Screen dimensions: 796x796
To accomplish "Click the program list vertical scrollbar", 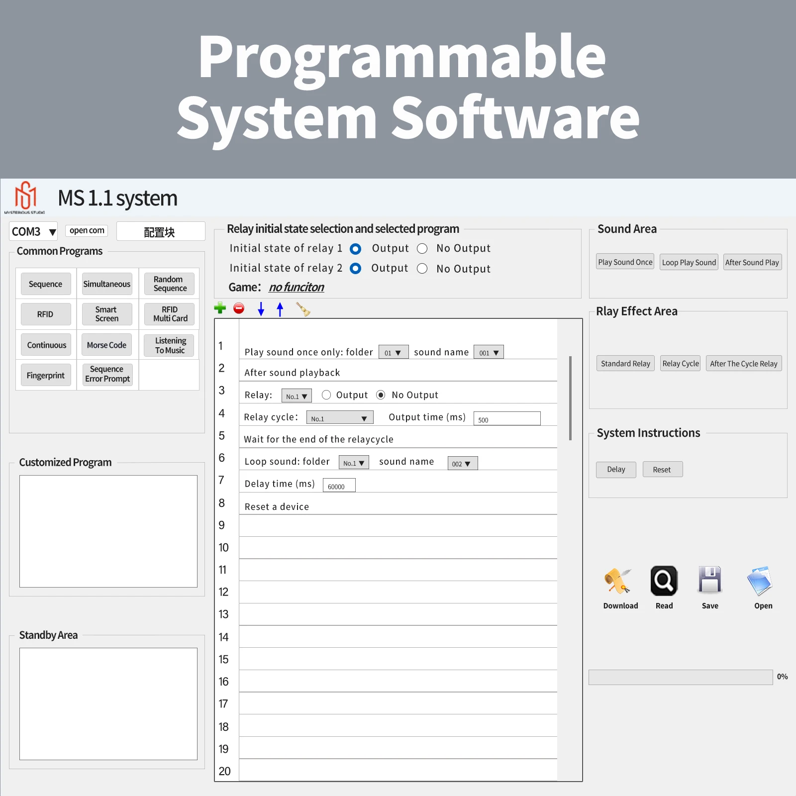I will click(570, 398).
